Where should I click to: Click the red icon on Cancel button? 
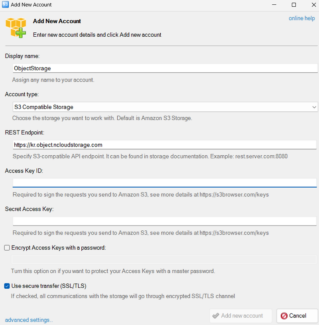pos(284,316)
